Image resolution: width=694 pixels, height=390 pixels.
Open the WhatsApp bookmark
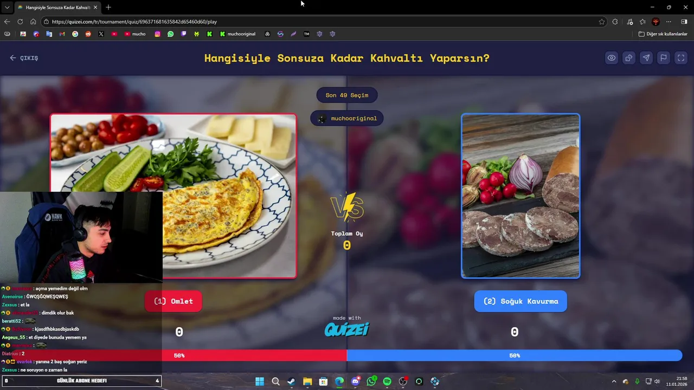click(x=170, y=34)
